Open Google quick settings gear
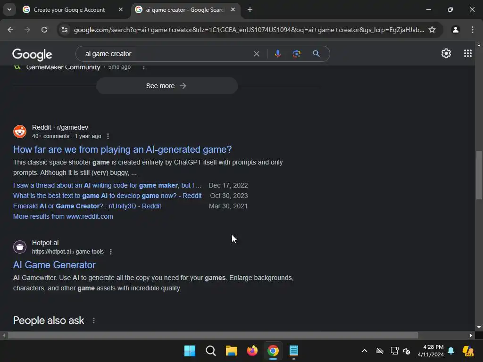Image resolution: width=483 pixels, height=362 pixels. click(446, 54)
